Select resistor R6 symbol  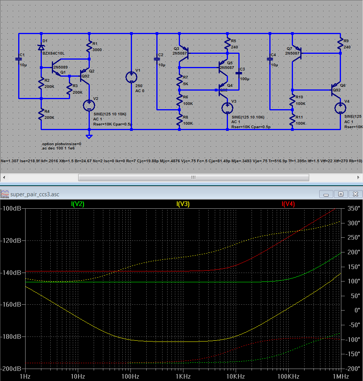coord(180,100)
